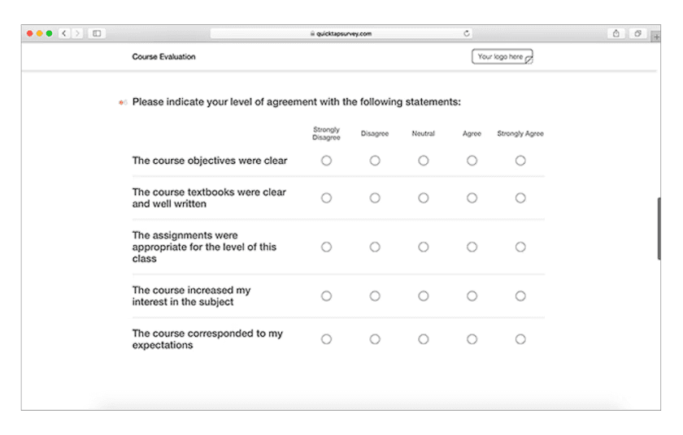The width and height of the screenshot is (683, 435).
Task: Select Agree for course objectives were clear
Action: pyautogui.click(x=472, y=161)
